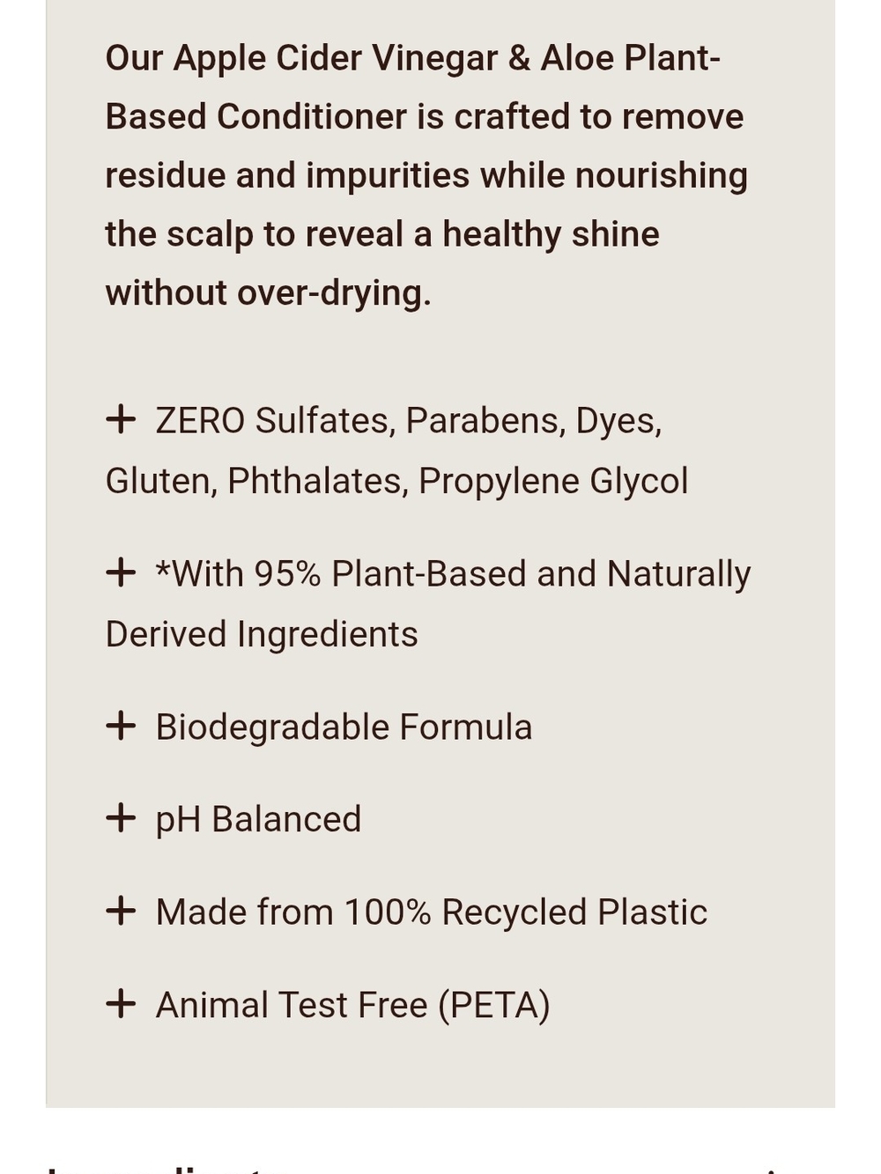Select the 'pH Balanced' text
This screenshot has height=1174, width=881.
pyautogui.click(x=258, y=820)
